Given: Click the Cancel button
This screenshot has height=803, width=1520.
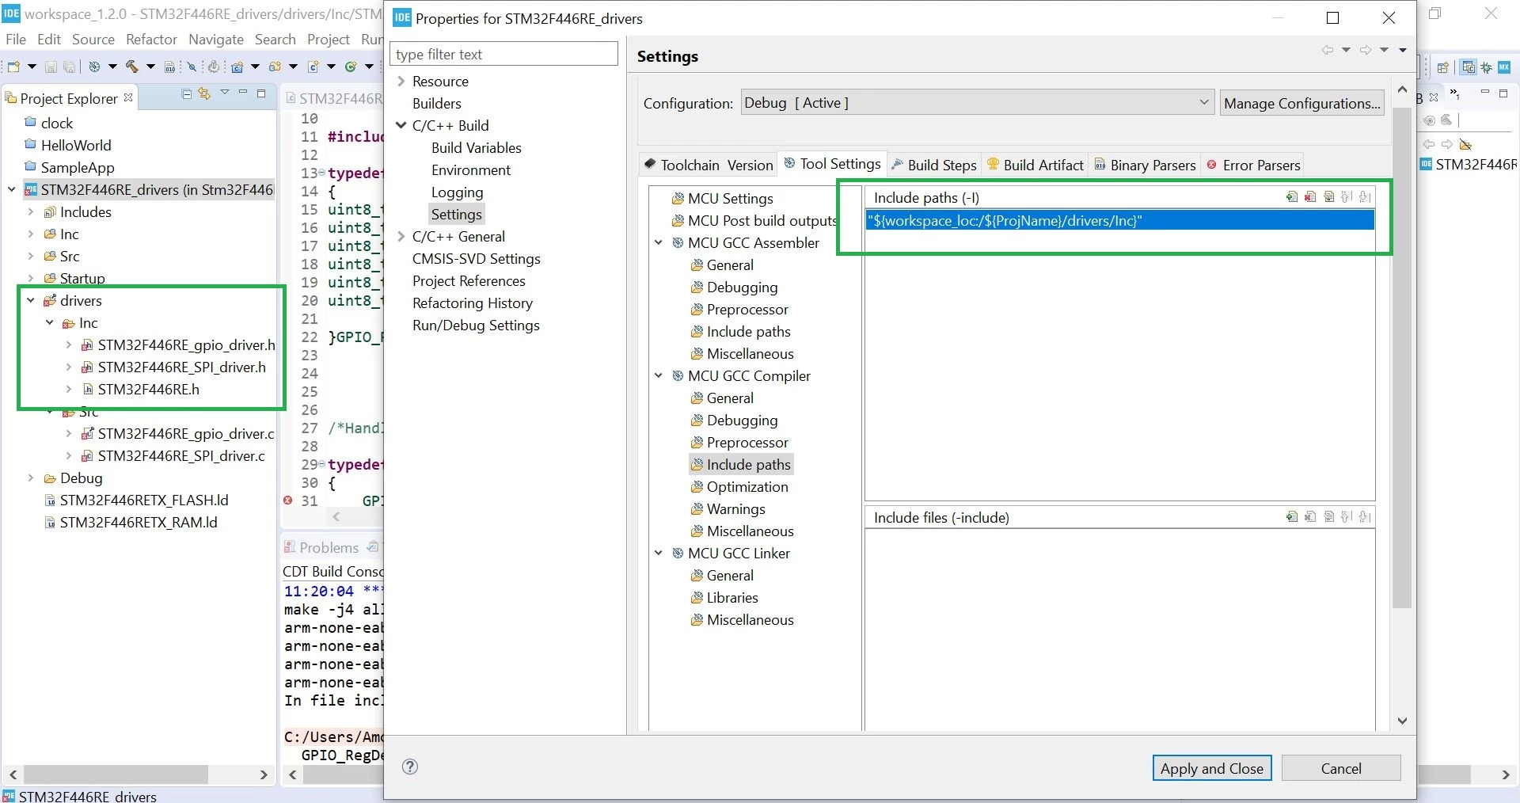Looking at the screenshot, I should tap(1341, 768).
